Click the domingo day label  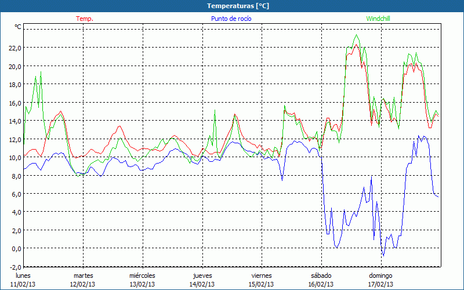click(x=380, y=275)
